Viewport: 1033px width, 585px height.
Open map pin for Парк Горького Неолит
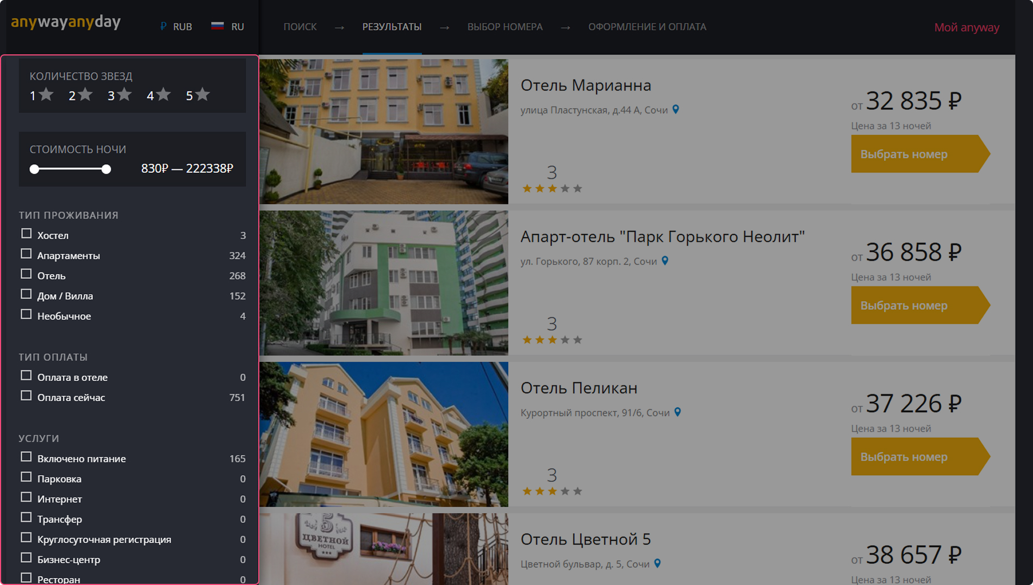[665, 262]
